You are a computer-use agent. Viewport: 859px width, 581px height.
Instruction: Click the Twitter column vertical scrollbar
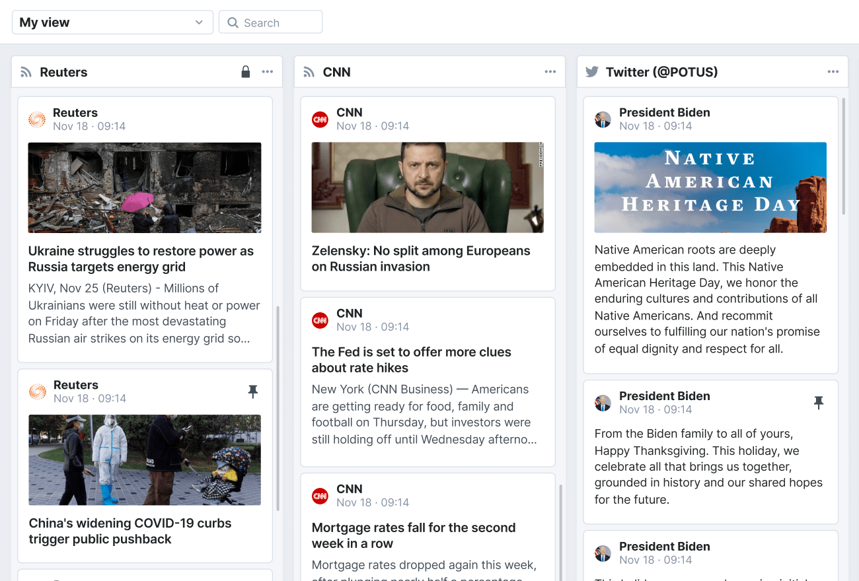(843, 156)
